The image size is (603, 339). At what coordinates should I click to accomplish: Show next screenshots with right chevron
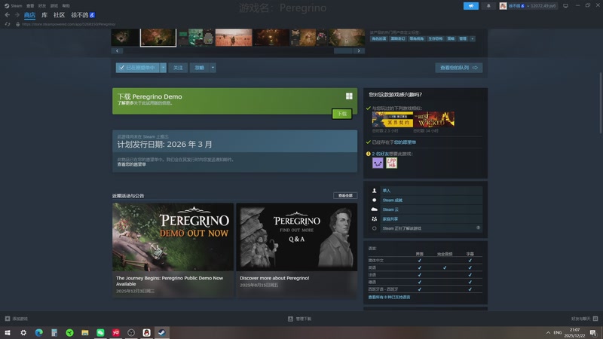[359, 50]
